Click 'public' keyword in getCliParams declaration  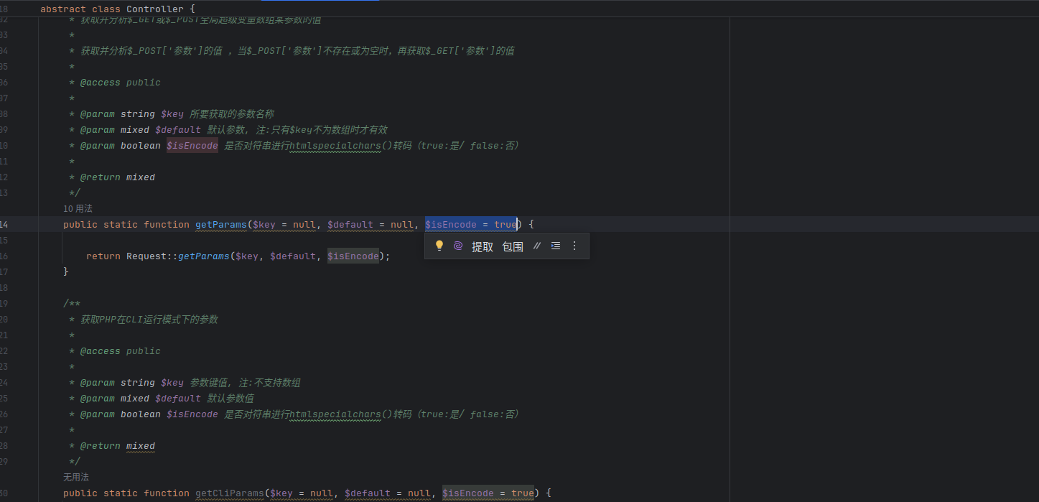[x=80, y=493]
